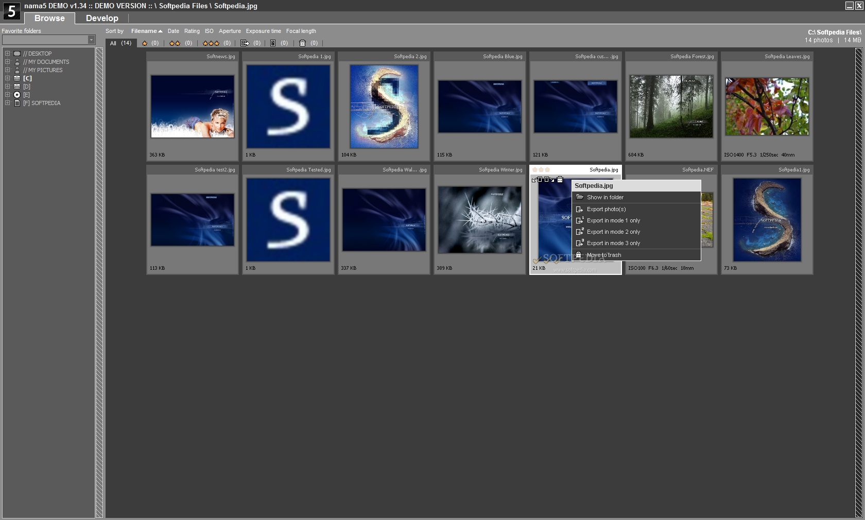Select the Softpedia Blue.jpg thumbnail
The image size is (865, 520).
point(480,107)
